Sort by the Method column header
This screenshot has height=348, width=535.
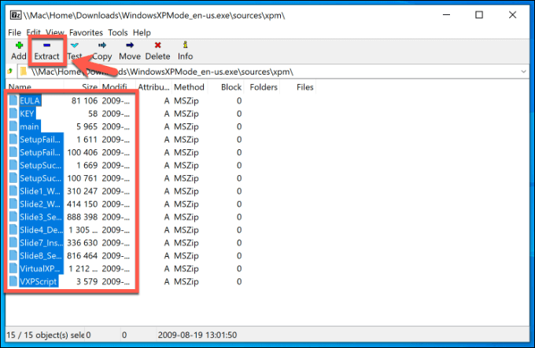click(189, 87)
